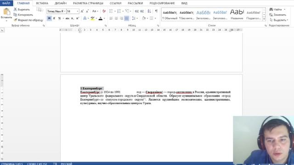
Task: Toggle bold Ж formatting
Action: pos(49,18)
